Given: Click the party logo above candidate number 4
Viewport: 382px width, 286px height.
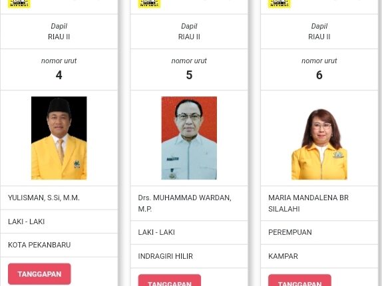Looking at the screenshot, I should pos(19,4).
